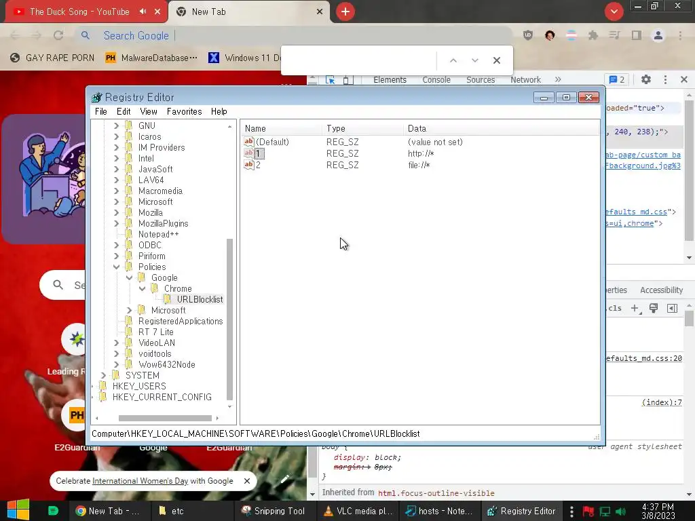Image resolution: width=695 pixels, height=521 pixels.
Task: Close the find-in-page bar
Action: (x=497, y=60)
